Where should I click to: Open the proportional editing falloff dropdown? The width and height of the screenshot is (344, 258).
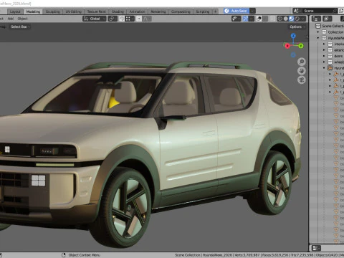pyautogui.click(x=147, y=19)
